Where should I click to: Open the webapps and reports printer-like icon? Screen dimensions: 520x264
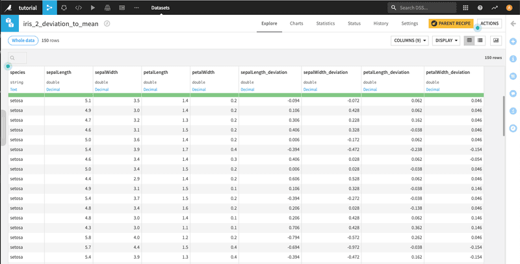(107, 8)
